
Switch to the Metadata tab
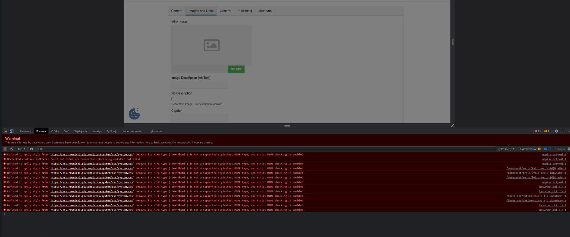(265, 11)
